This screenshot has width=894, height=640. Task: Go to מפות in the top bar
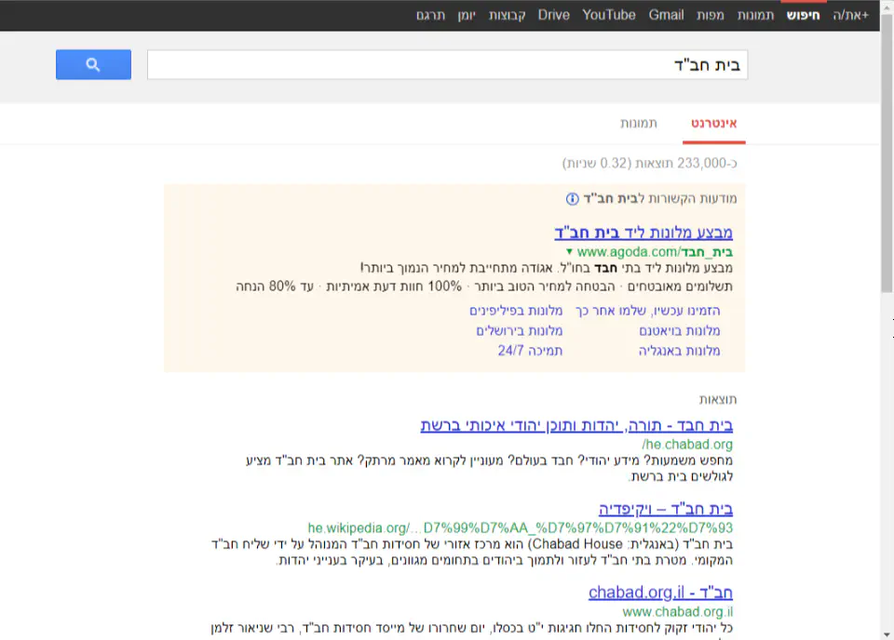coord(711,15)
